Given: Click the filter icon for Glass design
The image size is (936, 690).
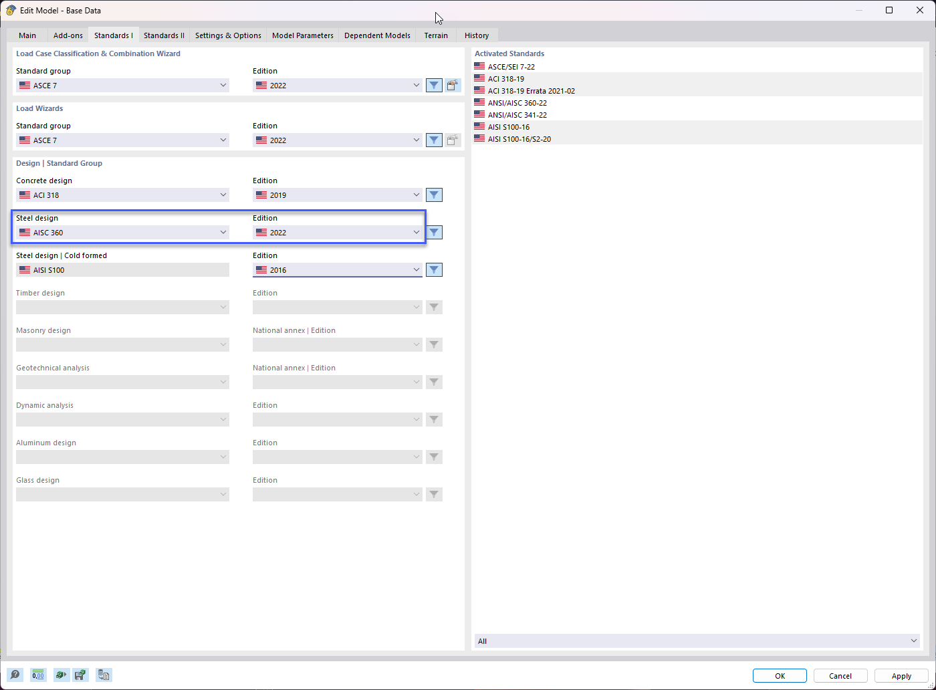Looking at the screenshot, I should pos(434,495).
